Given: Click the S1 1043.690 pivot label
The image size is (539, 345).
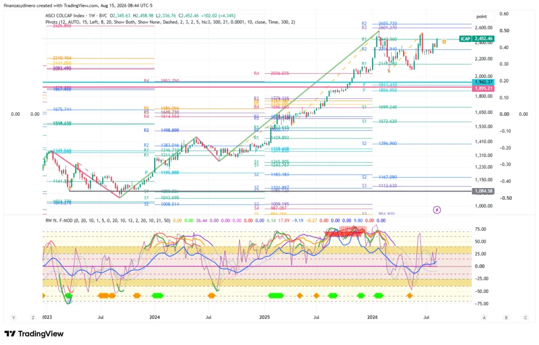Looking at the screenshot, I should coord(162,198).
